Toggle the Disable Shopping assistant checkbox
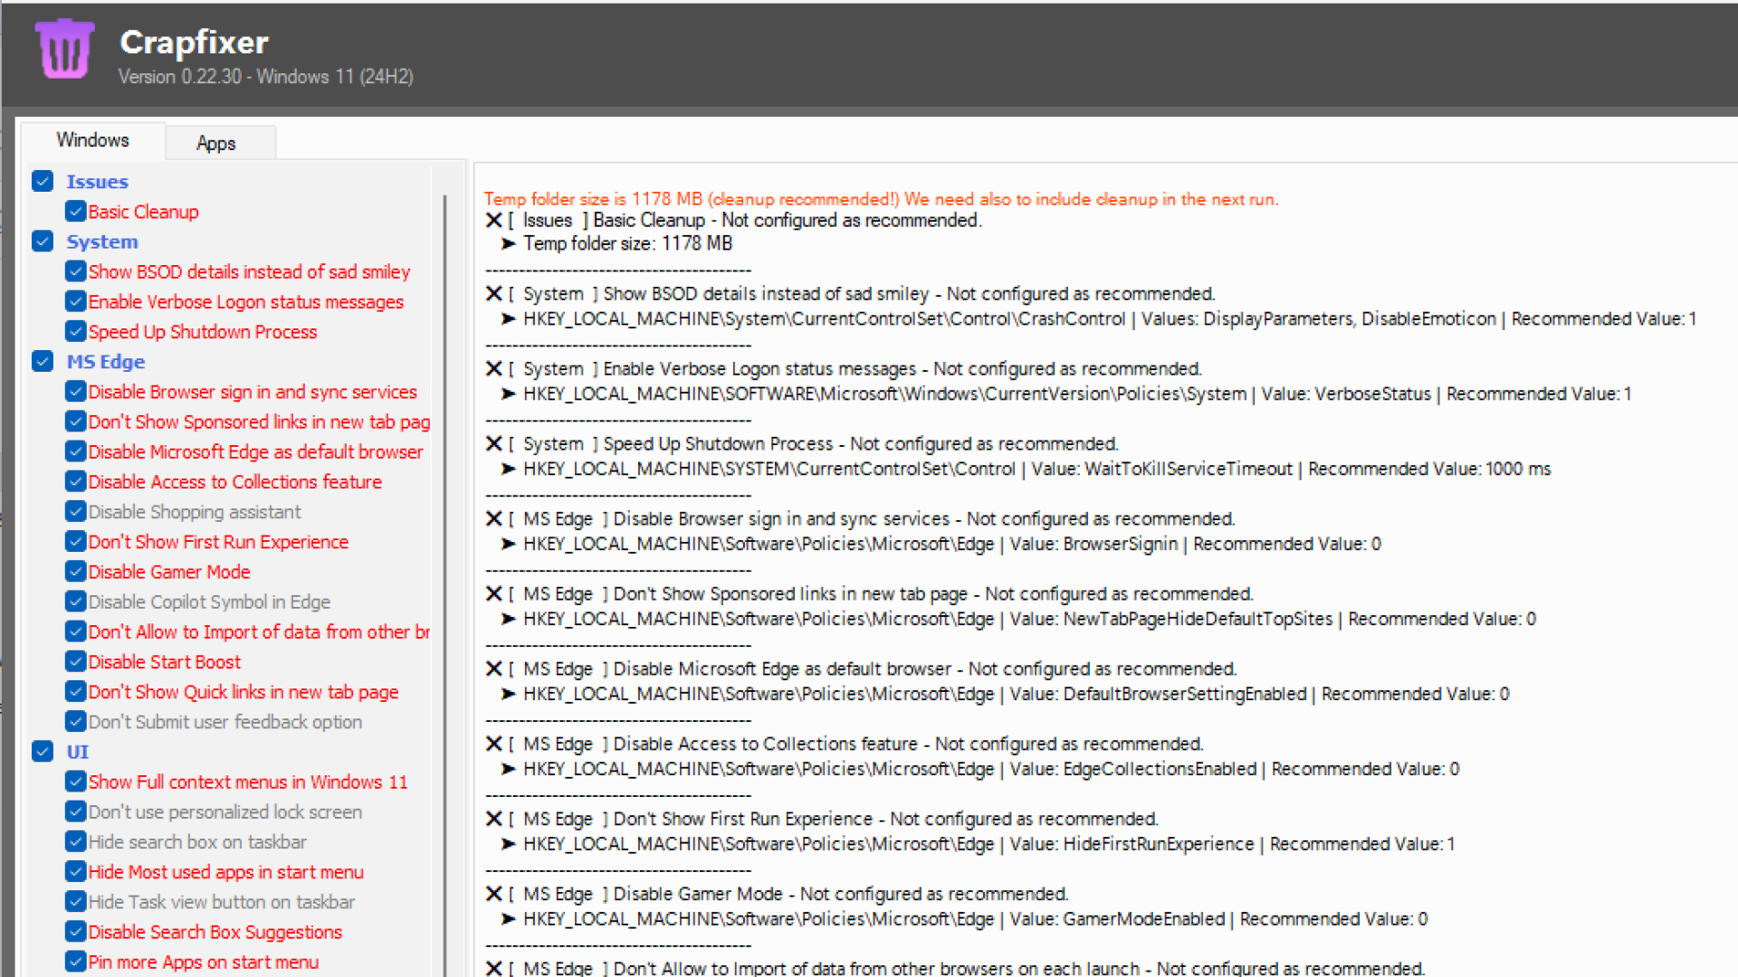 pyautogui.click(x=75, y=512)
